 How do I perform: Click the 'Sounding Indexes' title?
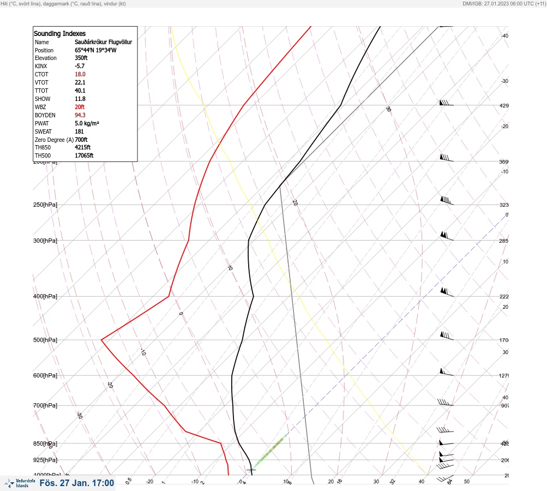click(x=59, y=33)
